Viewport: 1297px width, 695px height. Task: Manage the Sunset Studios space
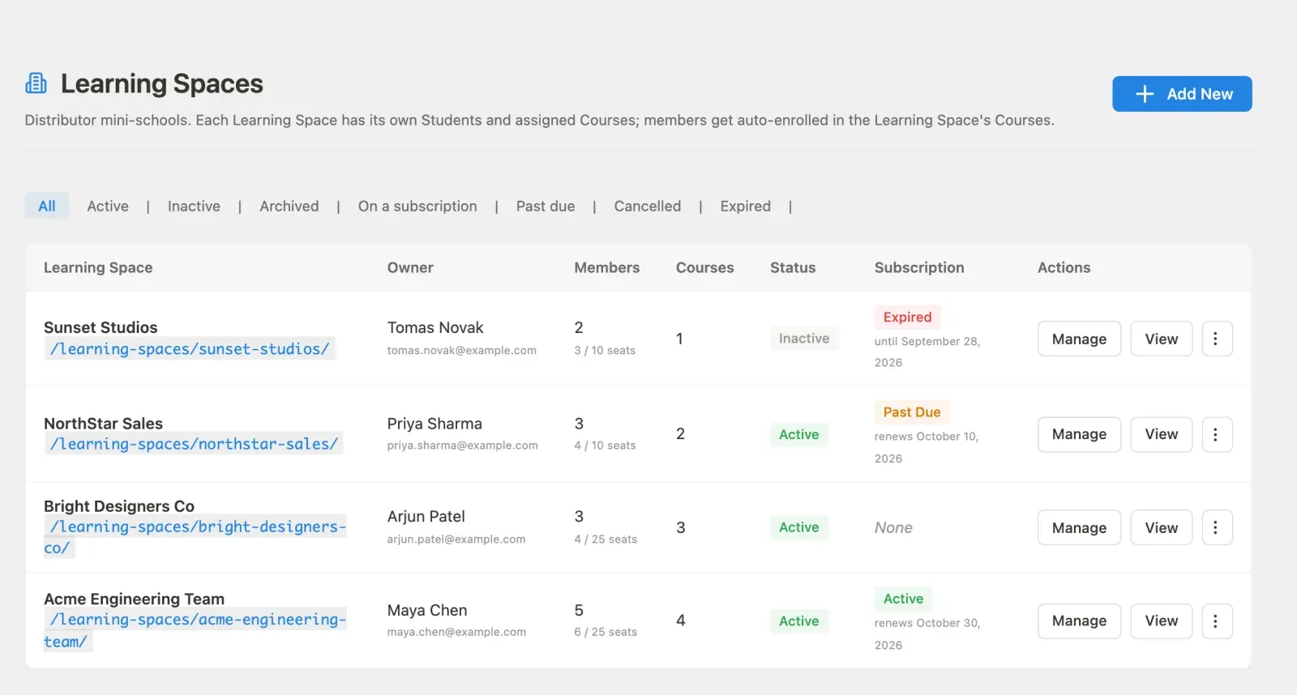[1079, 339]
